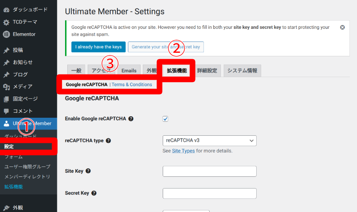The height and width of the screenshot is (212, 357).
Task: Click the ブログ pin icon
Action: click(6, 74)
